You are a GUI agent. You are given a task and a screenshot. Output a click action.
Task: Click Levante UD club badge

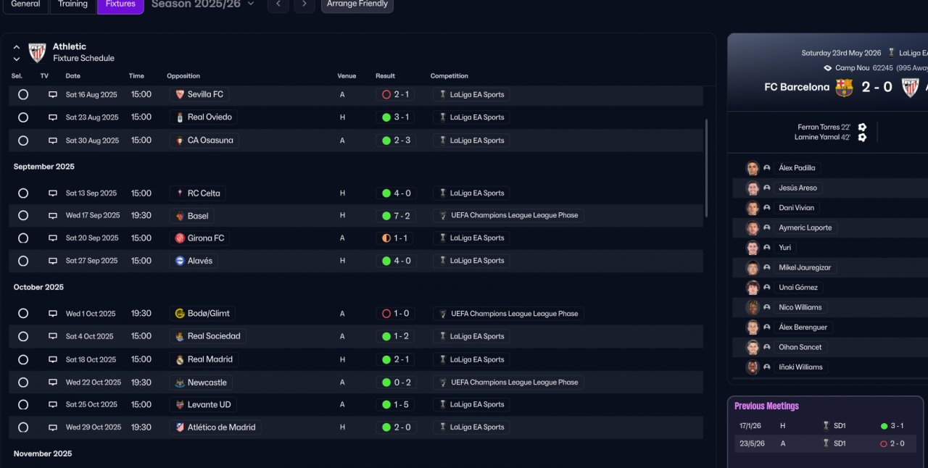click(180, 405)
